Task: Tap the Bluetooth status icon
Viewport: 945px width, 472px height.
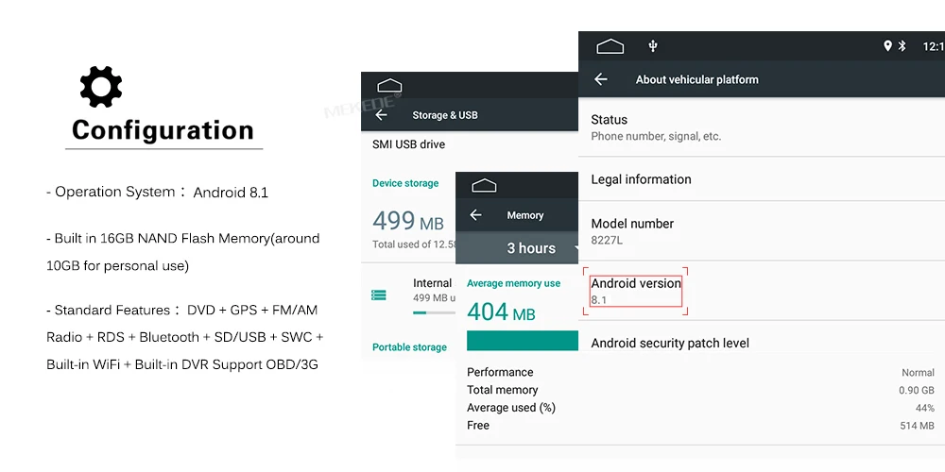Action: tap(902, 45)
